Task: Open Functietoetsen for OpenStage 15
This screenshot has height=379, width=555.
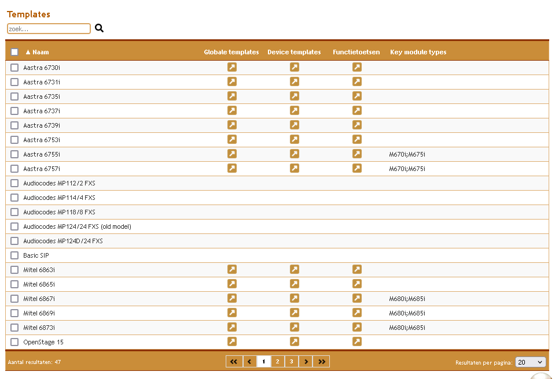Action: [x=356, y=341]
